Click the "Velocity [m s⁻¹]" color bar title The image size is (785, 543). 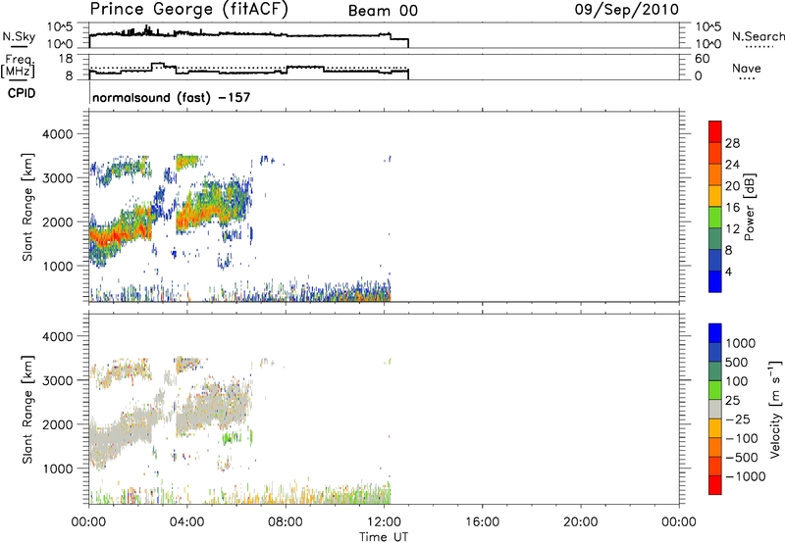[776, 409]
